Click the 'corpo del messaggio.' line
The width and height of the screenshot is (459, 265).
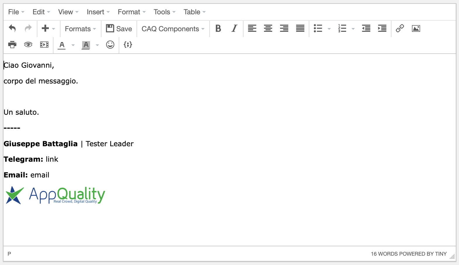pos(41,81)
